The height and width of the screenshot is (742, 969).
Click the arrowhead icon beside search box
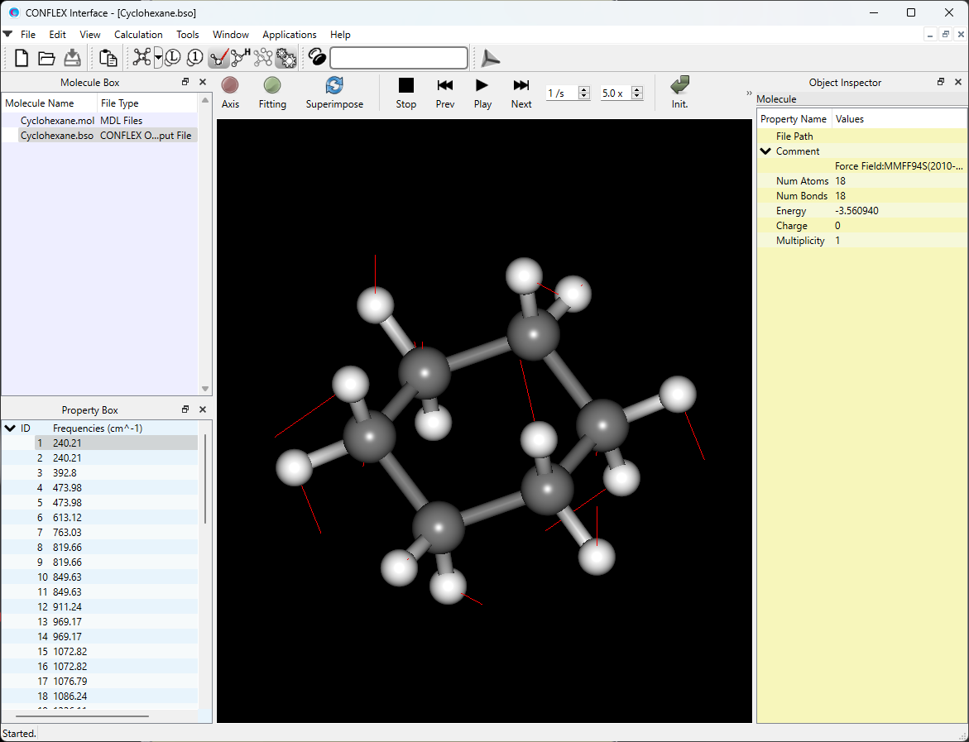click(491, 58)
